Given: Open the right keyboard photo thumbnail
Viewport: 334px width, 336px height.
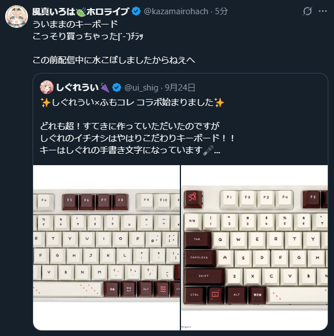Looking at the screenshot, I should (x=254, y=248).
